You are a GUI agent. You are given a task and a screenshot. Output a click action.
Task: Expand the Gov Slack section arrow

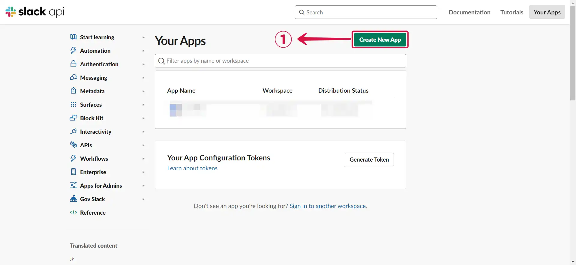tap(143, 199)
